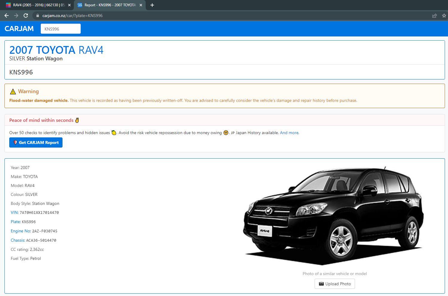Click the plate search box containing KNS996
Image resolution: width=448 pixels, height=296 pixels.
61,29
